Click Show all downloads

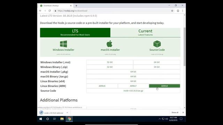click(x=175, y=112)
